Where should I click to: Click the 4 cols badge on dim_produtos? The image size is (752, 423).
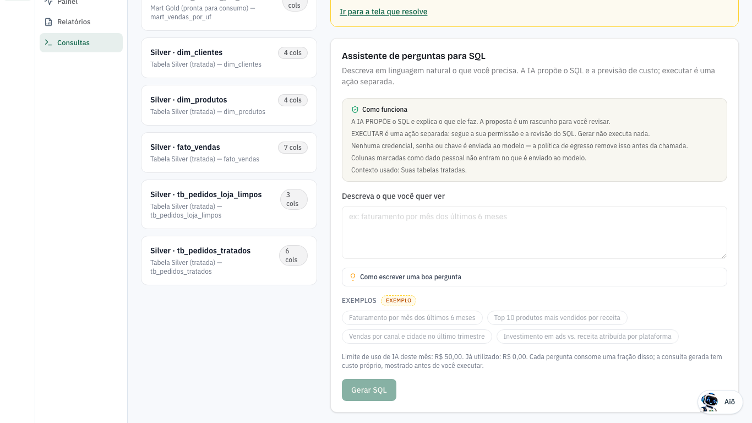293,100
